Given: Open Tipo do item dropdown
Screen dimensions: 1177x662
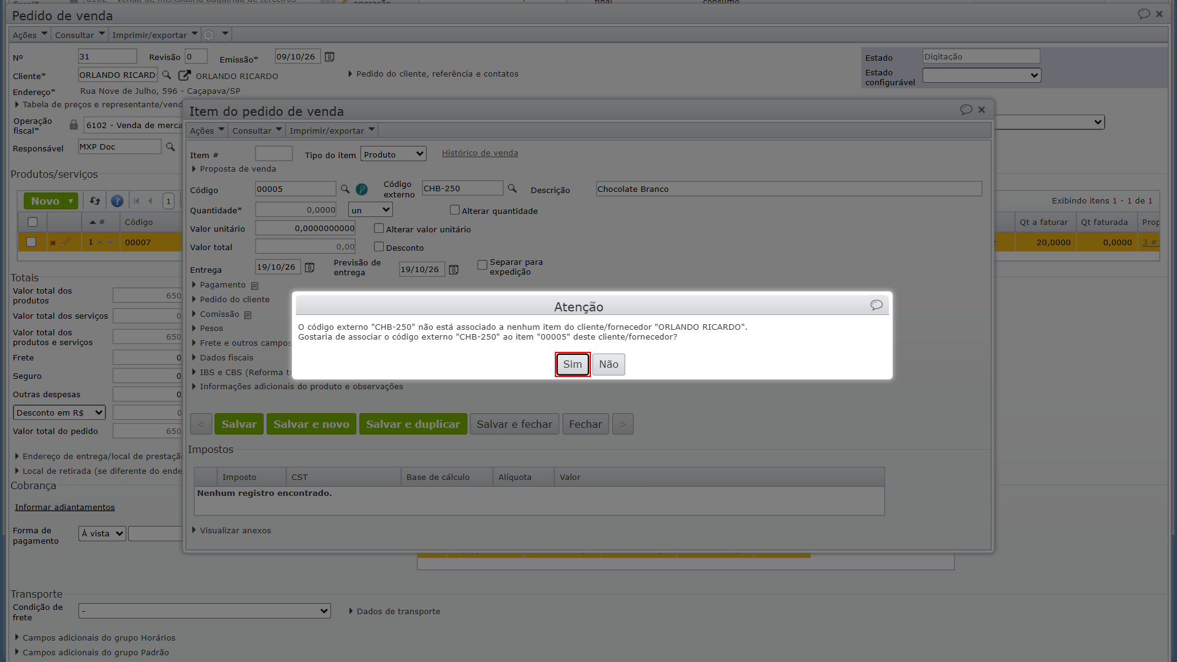Looking at the screenshot, I should [x=394, y=154].
